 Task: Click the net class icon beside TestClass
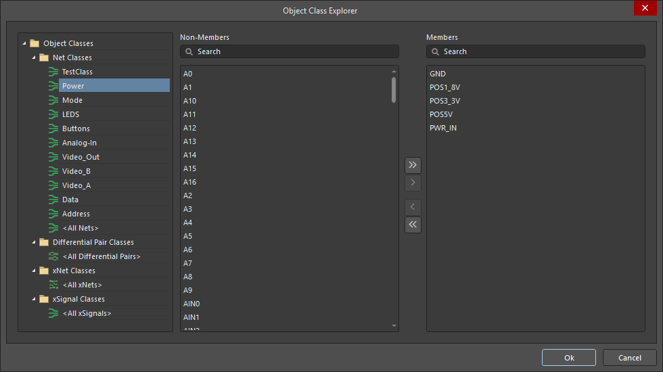(53, 72)
